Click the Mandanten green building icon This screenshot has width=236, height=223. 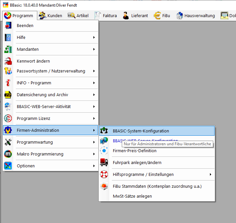point(8,49)
